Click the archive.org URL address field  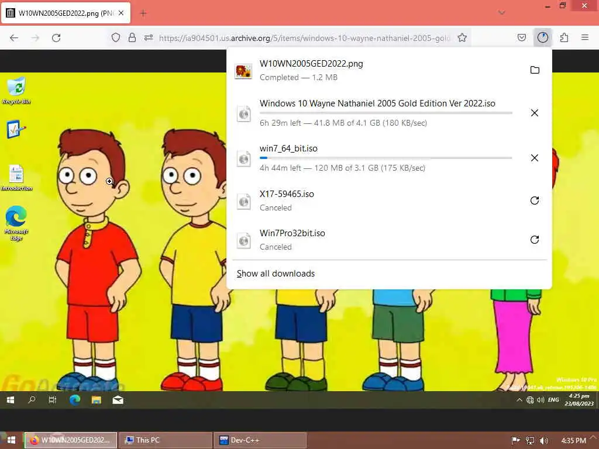[x=304, y=38]
